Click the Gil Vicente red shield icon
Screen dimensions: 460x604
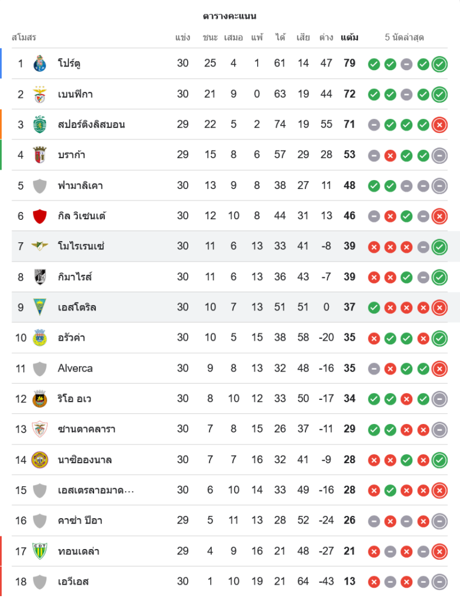[40, 216]
